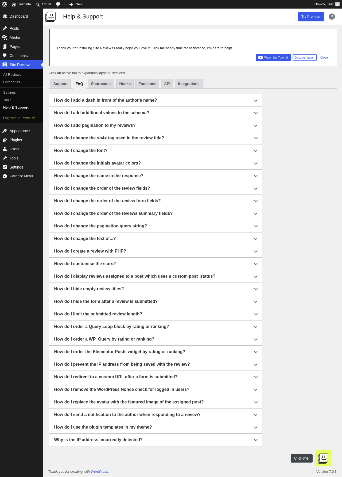Click the user avatar in the admin bar
The width and height of the screenshot is (342, 477).
(337, 4)
